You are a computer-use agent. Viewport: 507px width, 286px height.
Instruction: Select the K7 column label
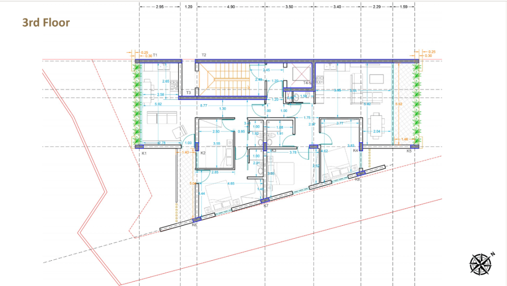click(266, 205)
